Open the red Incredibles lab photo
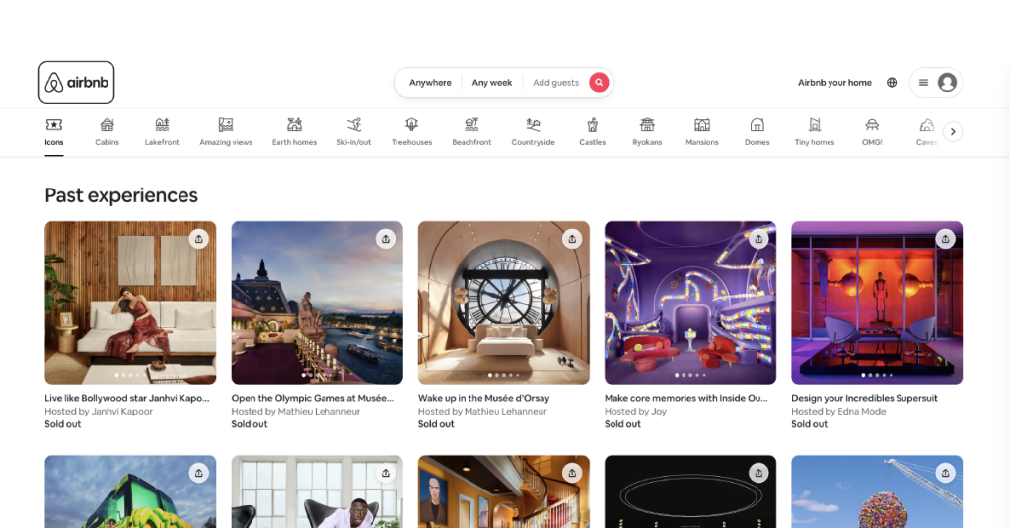This screenshot has height=528, width=1010. [877, 303]
